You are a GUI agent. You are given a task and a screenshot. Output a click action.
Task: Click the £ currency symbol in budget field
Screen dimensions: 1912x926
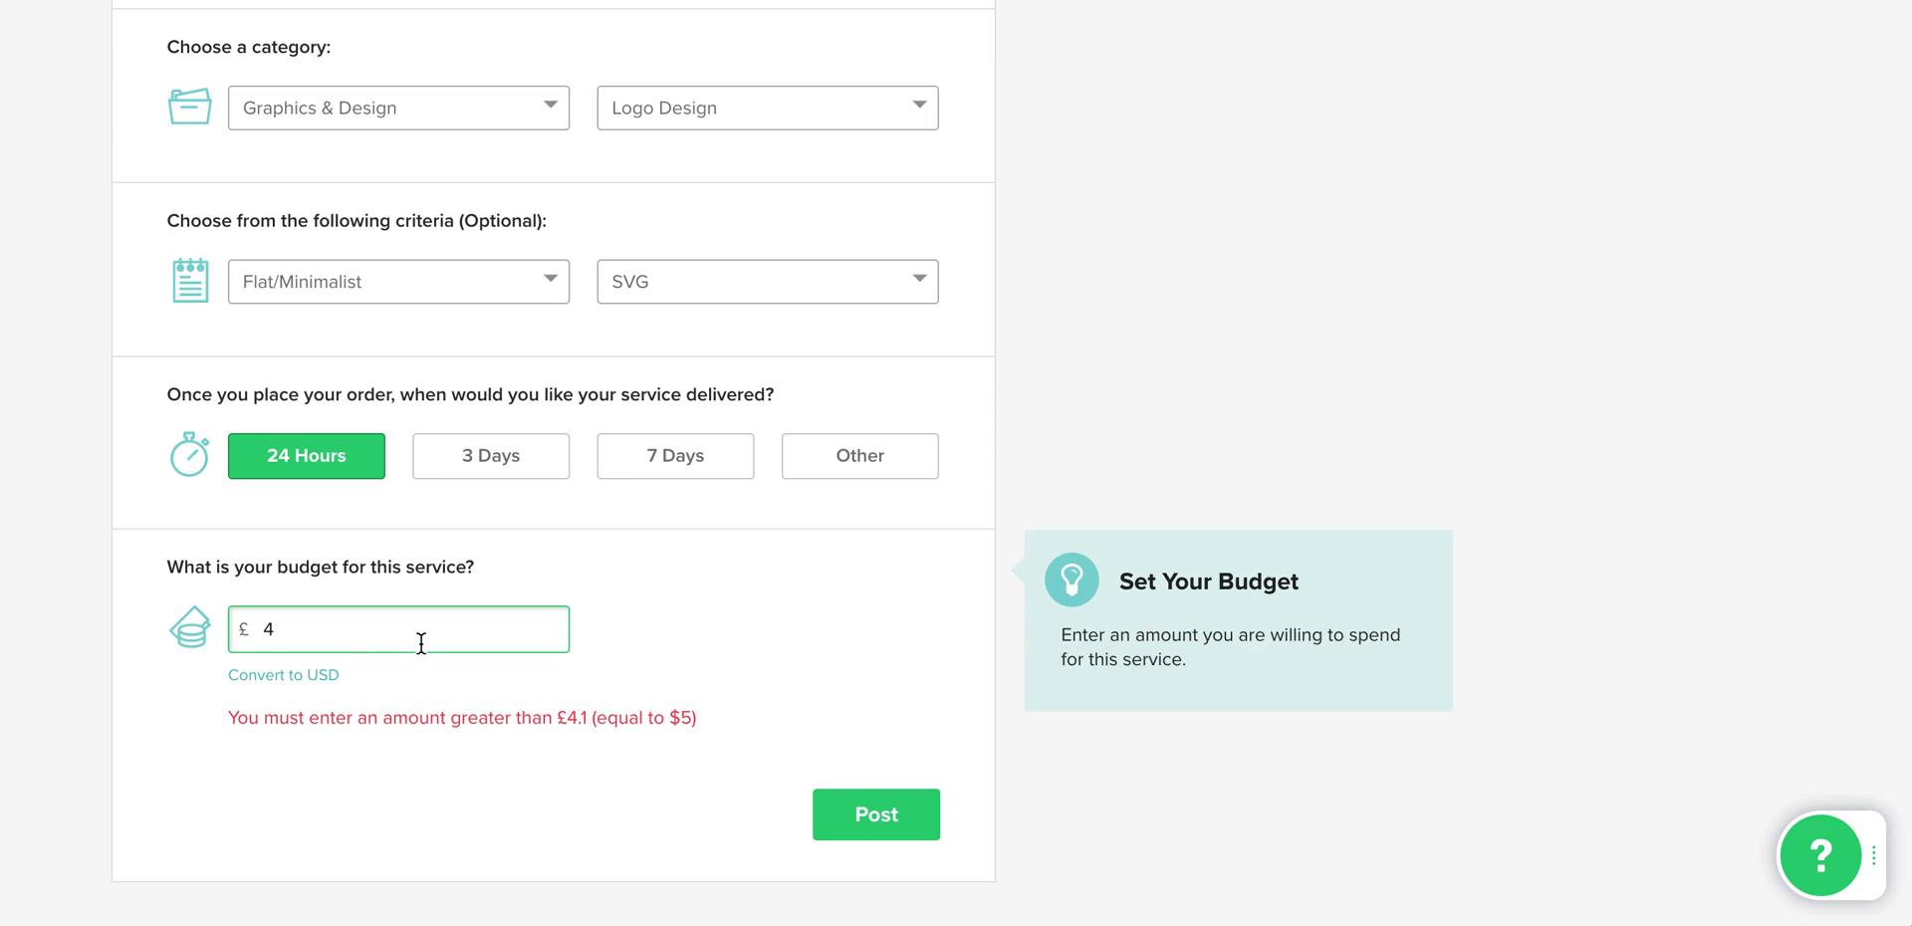(x=244, y=629)
